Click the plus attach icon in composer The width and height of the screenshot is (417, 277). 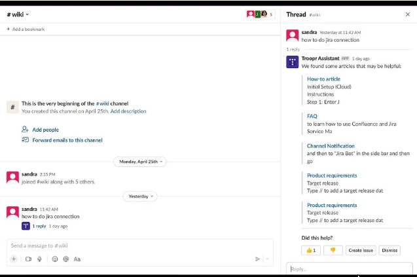tap(14, 259)
